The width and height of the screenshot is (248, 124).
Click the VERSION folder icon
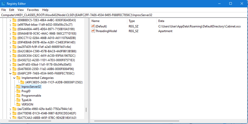[x=18, y=104]
